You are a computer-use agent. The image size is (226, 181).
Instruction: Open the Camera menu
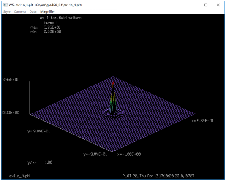point(20,12)
